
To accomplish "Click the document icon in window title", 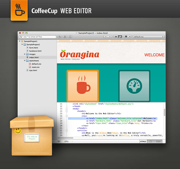I will click(x=77, y=33).
